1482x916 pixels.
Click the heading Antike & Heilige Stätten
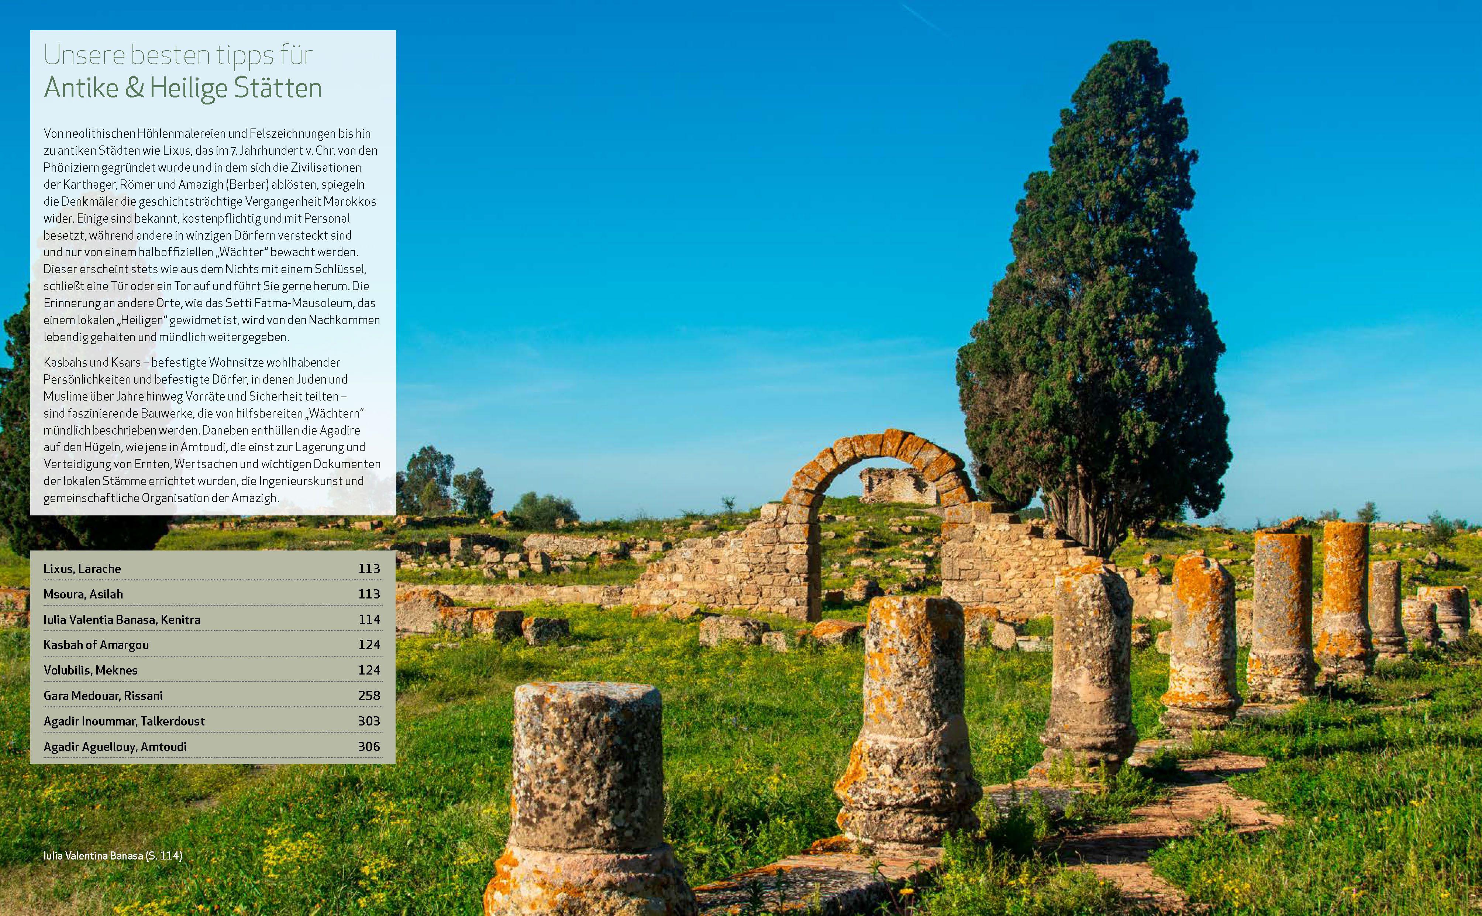coord(183,89)
